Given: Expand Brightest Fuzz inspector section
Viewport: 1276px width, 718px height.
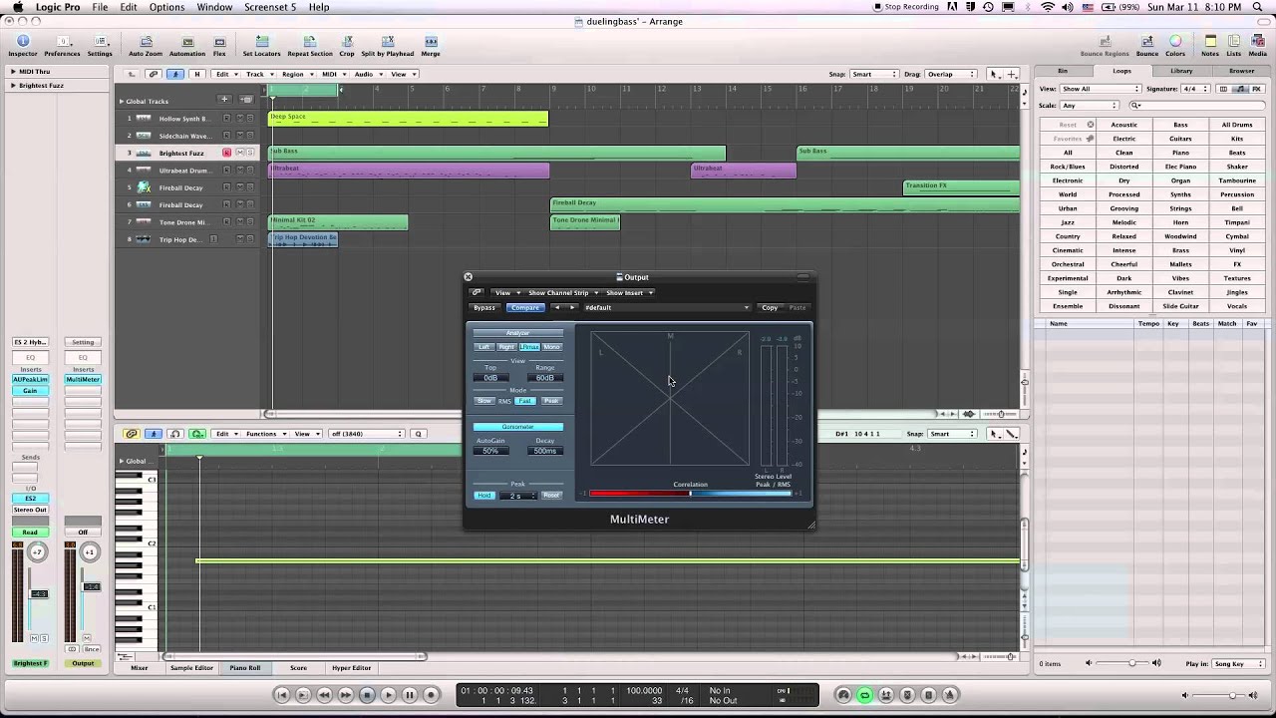Looking at the screenshot, I should pos(13,86).
